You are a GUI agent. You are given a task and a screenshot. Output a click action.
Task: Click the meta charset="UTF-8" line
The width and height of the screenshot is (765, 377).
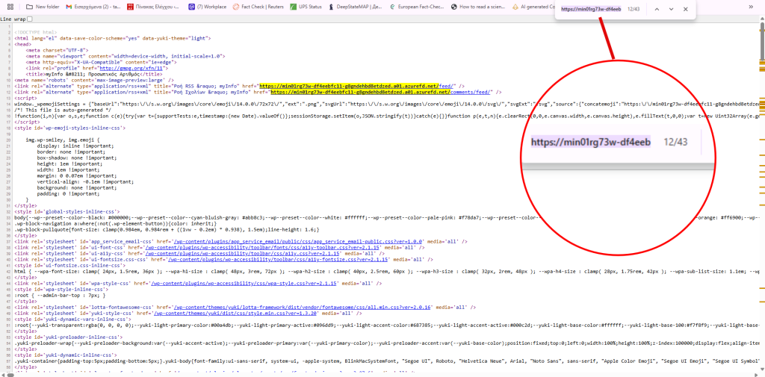[57, 50]
